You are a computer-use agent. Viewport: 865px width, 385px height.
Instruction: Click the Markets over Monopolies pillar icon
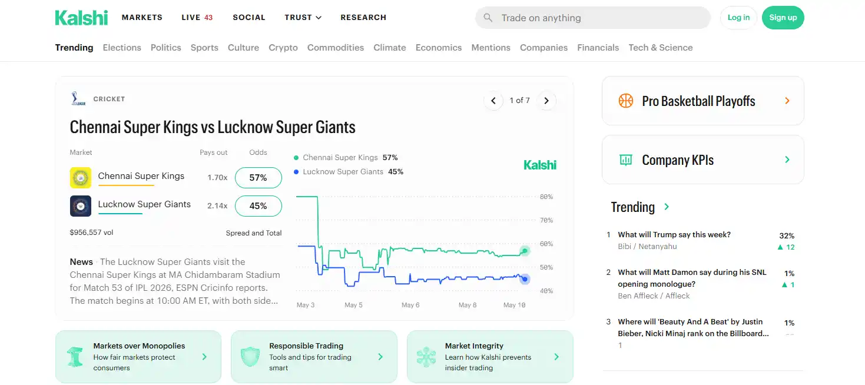[75, 357]
